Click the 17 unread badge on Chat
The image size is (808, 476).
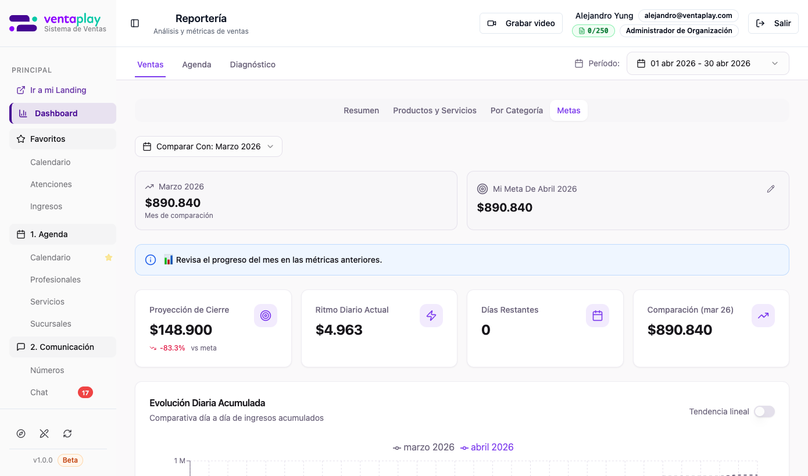click(x=85, y=392)
